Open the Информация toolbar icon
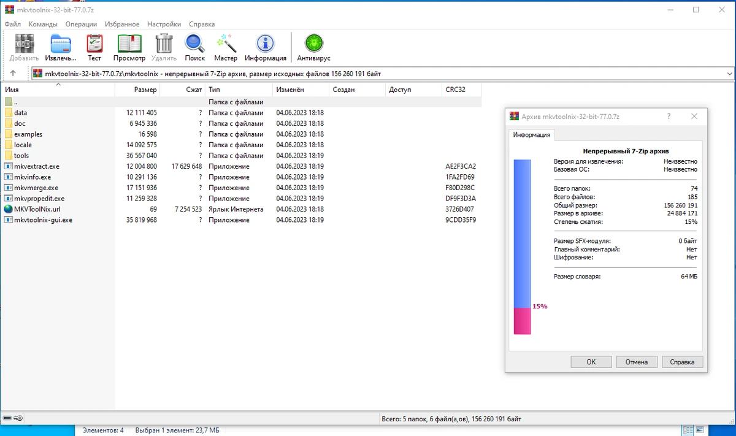This screenshot has height=436, width=736. 266,44
